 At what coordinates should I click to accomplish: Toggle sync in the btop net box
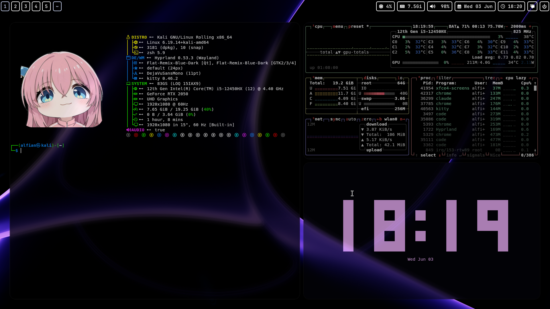pos(335,119)
